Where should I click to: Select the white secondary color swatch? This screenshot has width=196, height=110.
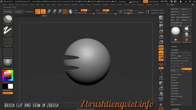[x=10, y=86]
